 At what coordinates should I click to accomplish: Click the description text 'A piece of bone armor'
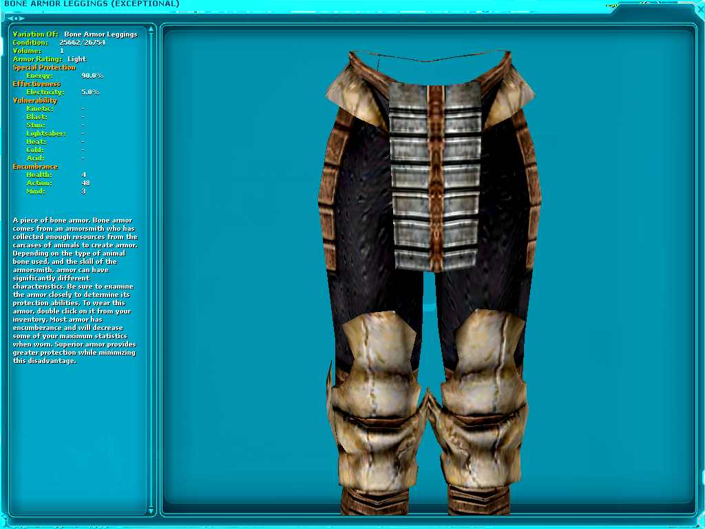tap(51, 220)
